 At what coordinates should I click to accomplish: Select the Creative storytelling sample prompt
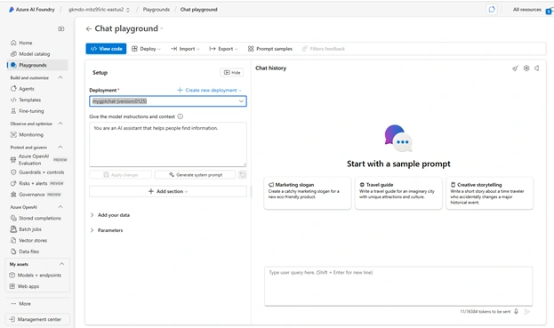pyautogui.click(x=489, y=193)
